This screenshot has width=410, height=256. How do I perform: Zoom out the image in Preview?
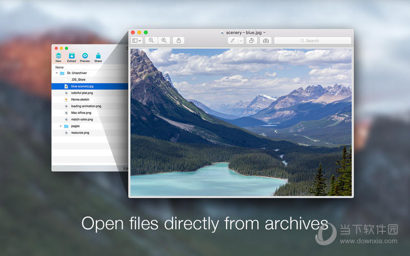point(151,40)
